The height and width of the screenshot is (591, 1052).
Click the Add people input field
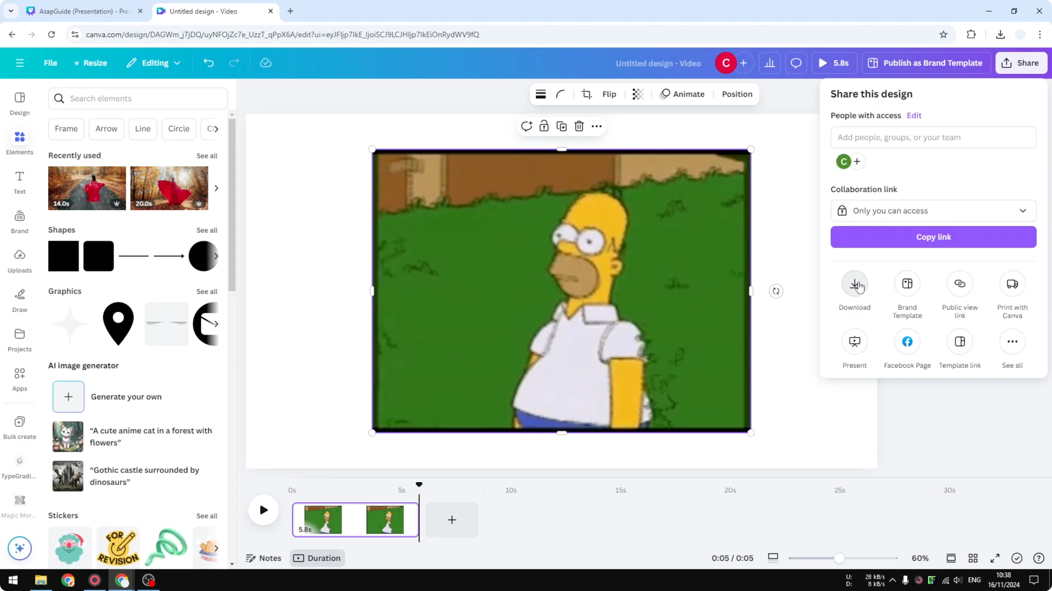pos(934,137)
